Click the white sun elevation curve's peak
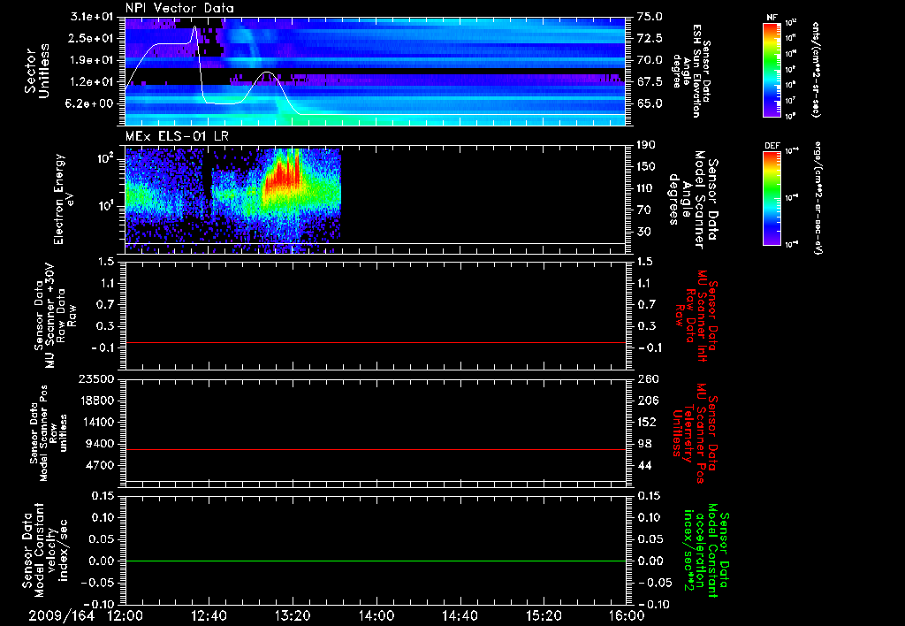 pyautogui.click(x=195, y=26)
